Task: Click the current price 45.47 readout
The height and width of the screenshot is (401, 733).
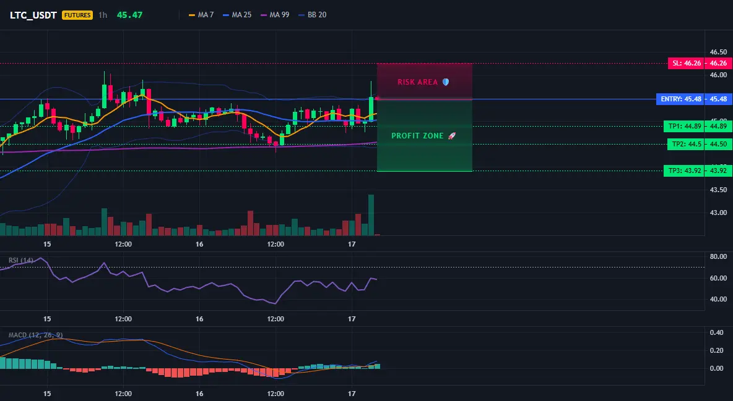Action: (x=129, y=15)
